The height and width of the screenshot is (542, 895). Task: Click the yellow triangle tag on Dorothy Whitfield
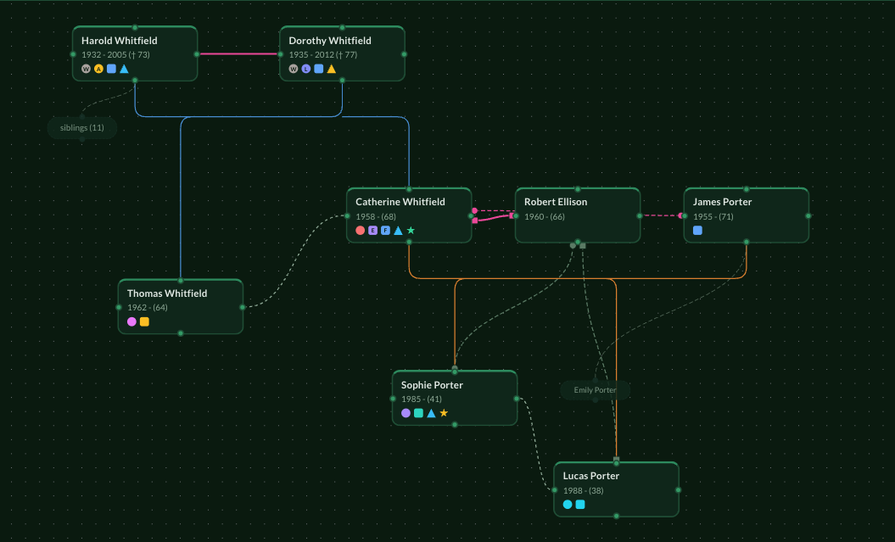(x=331, y=69)
